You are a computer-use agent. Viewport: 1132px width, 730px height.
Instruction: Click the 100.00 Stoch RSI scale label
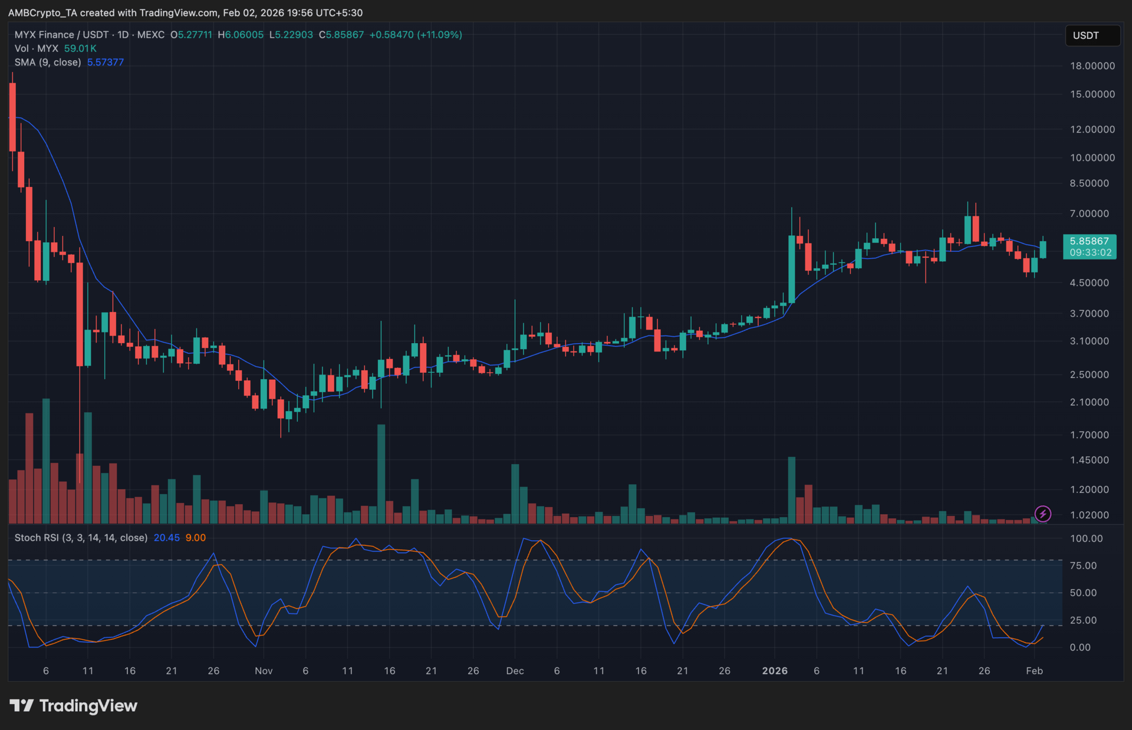tap(1086, 538)
